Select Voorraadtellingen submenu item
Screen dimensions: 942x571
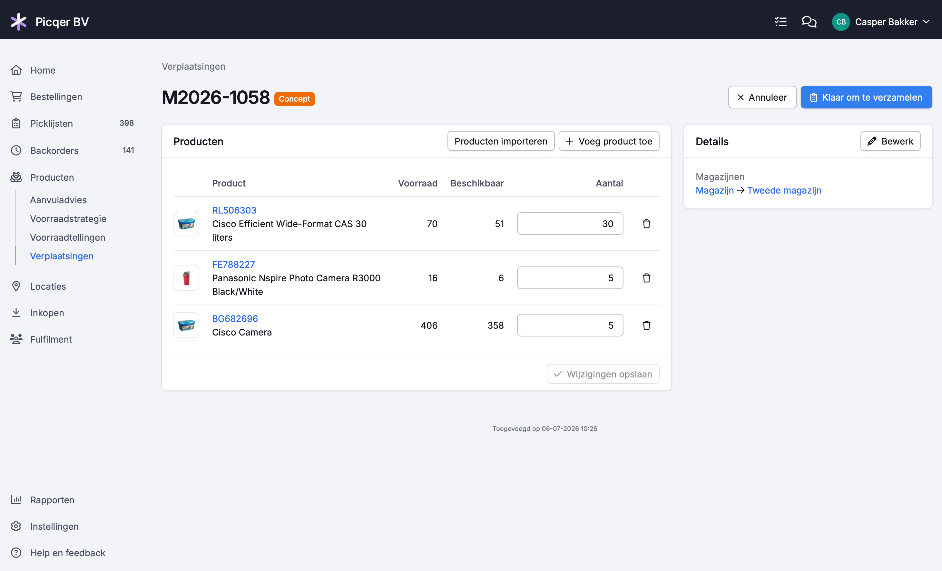click(68, 237)
